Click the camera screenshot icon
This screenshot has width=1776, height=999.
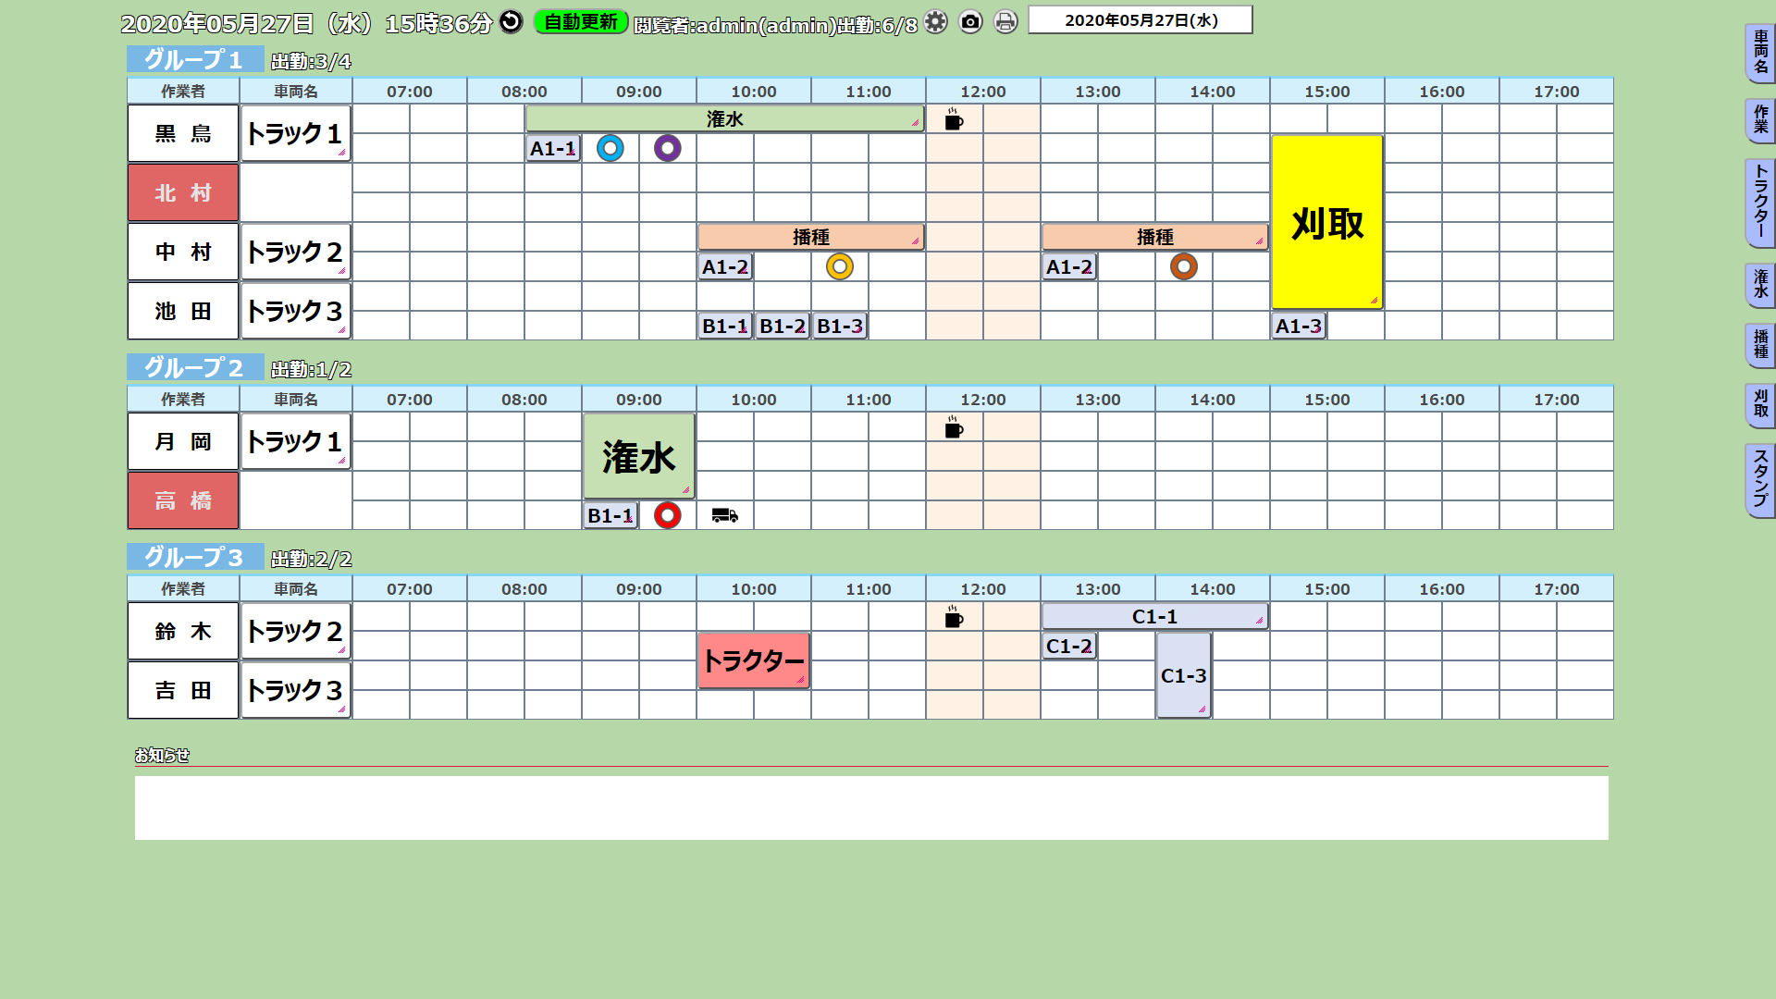pos(970,22)
